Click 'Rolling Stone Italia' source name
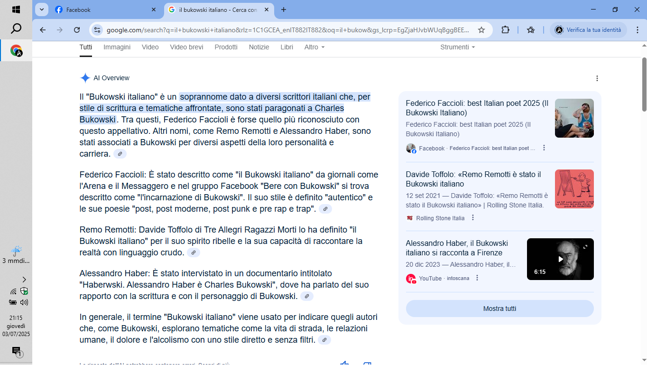 point(440,218)
